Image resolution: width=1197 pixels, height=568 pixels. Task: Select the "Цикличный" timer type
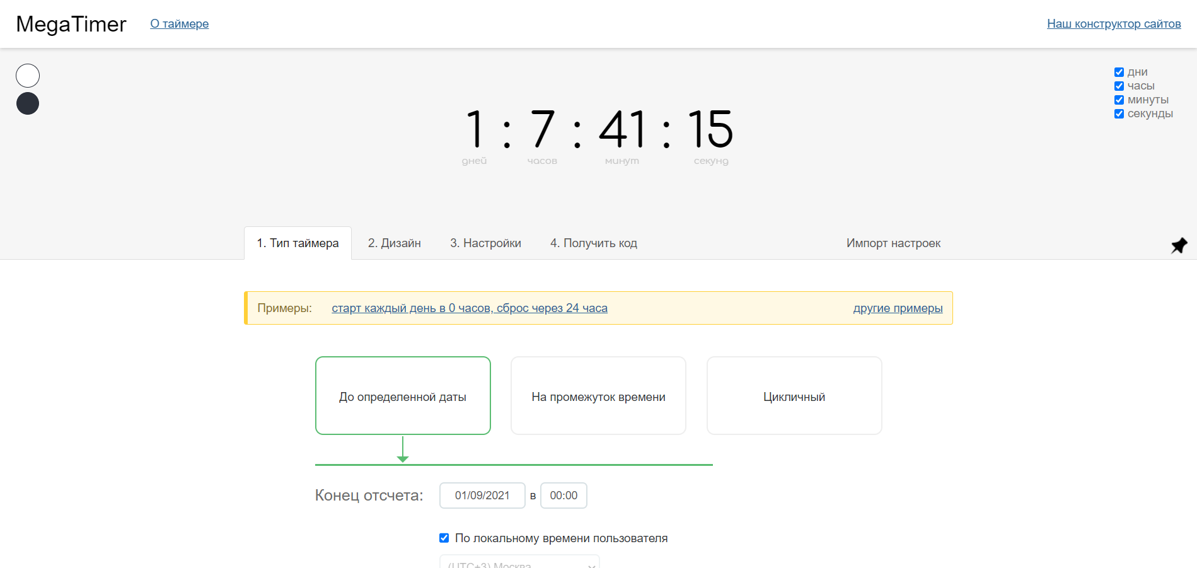click(794, 396)
